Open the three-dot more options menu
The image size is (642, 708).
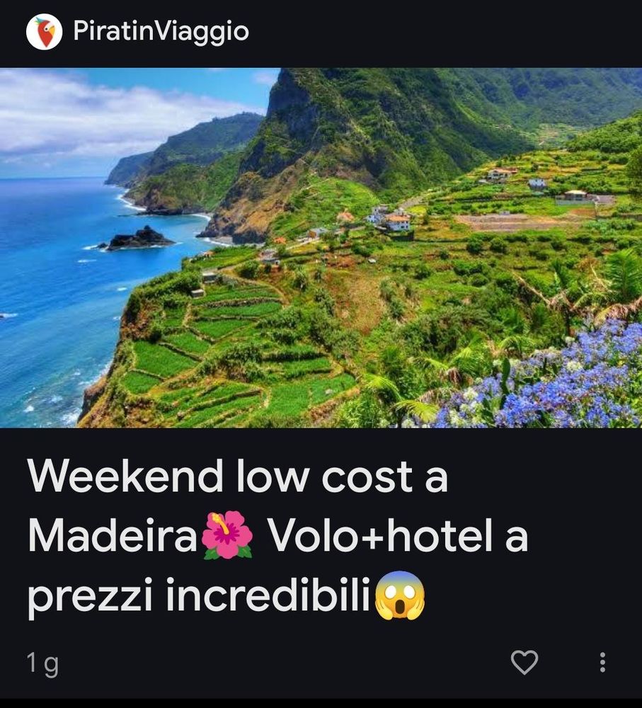pos(602,663)
